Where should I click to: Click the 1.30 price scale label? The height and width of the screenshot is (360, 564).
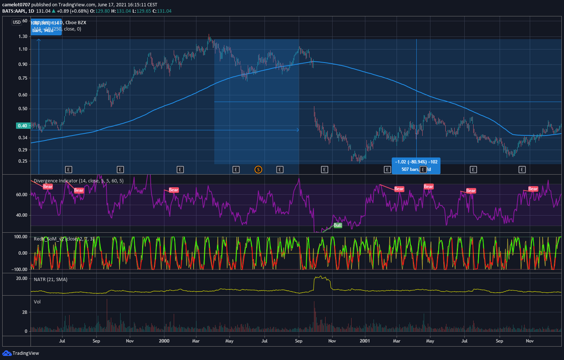(x=23, y=36)
